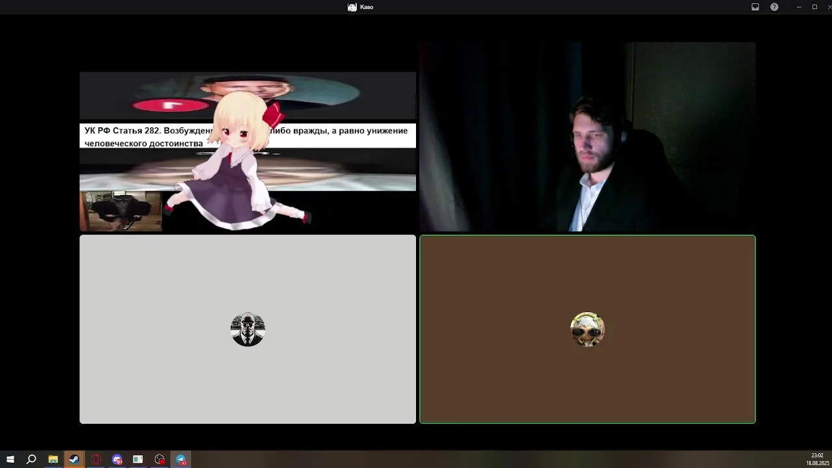
Task: Select the brown speaking participant tile
Action: tap(588, 330)
